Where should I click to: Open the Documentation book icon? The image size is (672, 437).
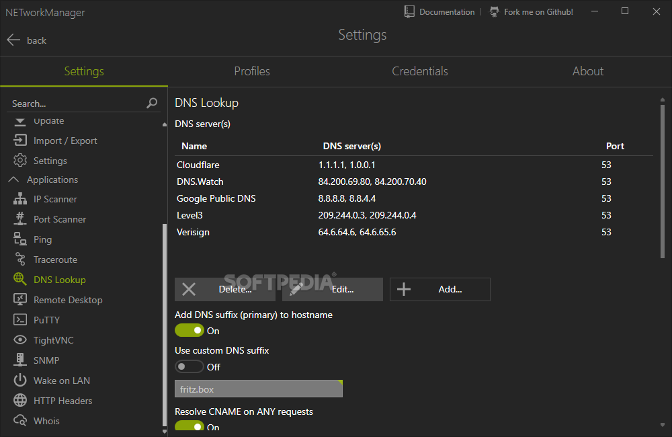pyautogui.click(x=409, y=11)
